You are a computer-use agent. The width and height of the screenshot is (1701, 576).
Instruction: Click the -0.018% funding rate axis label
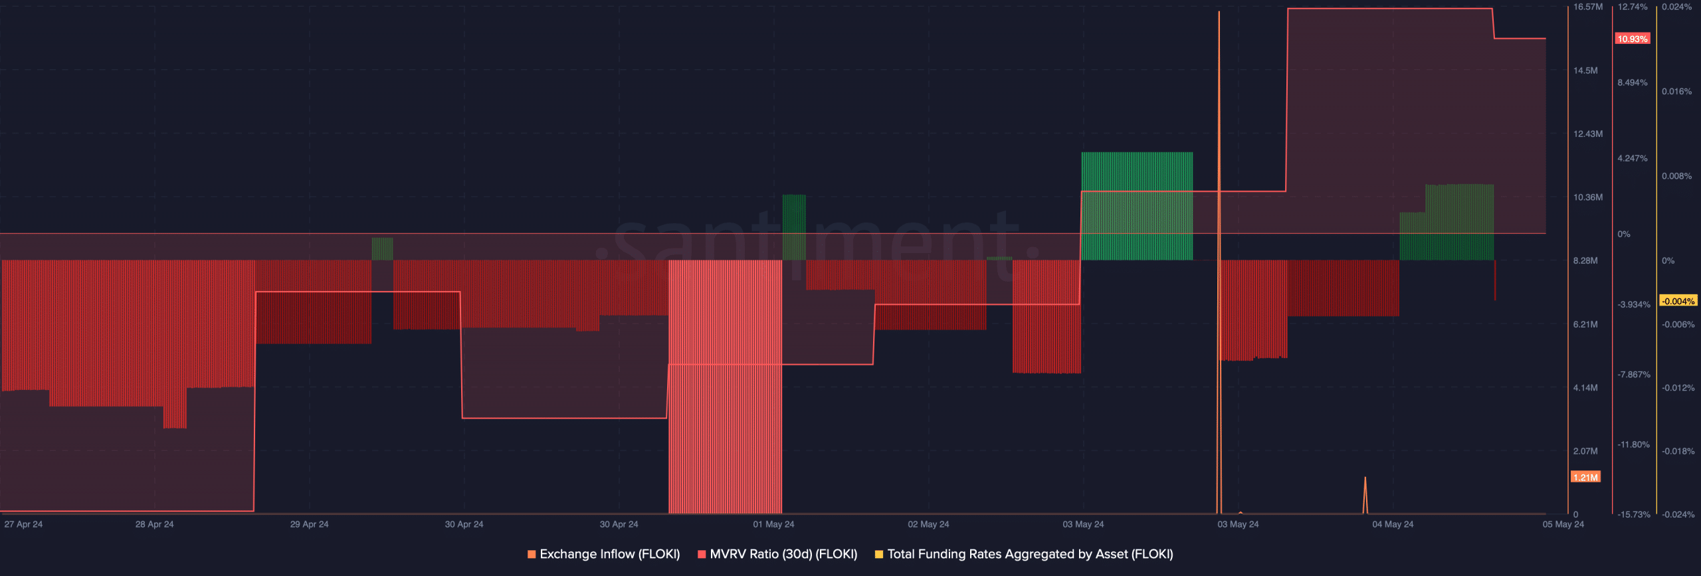point(1678,451)
